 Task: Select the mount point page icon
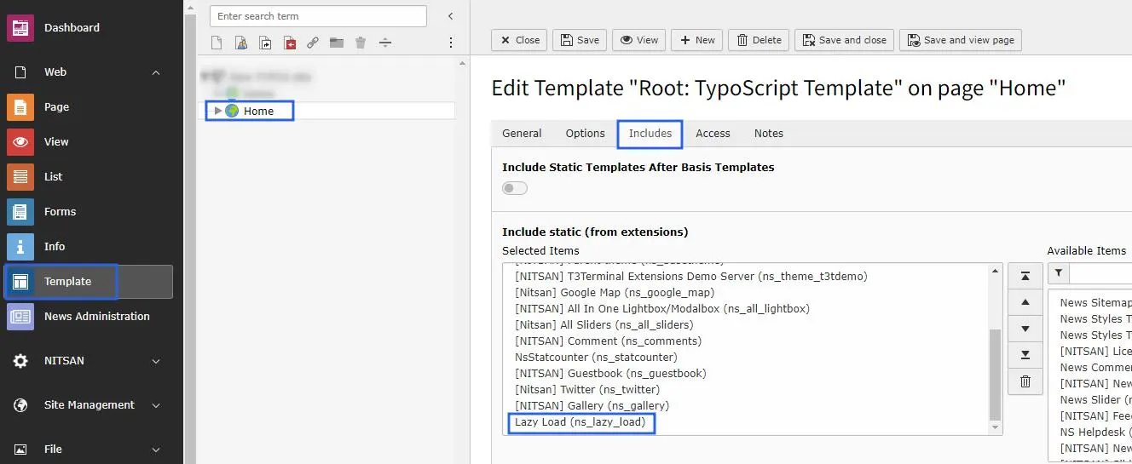290,43
